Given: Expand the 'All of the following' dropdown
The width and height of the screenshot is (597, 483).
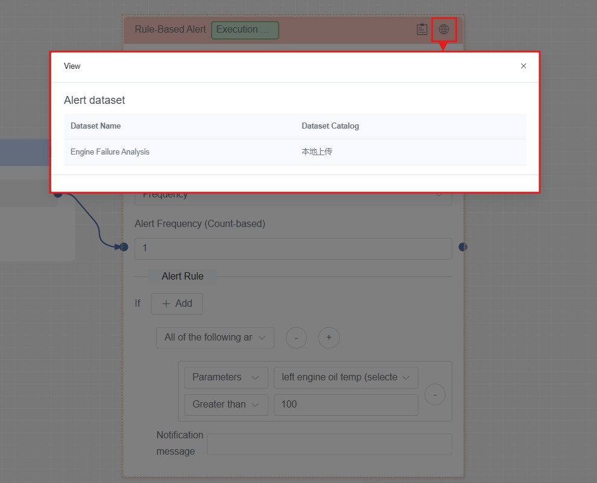Looking at the screenshot, I should point(215,337).
